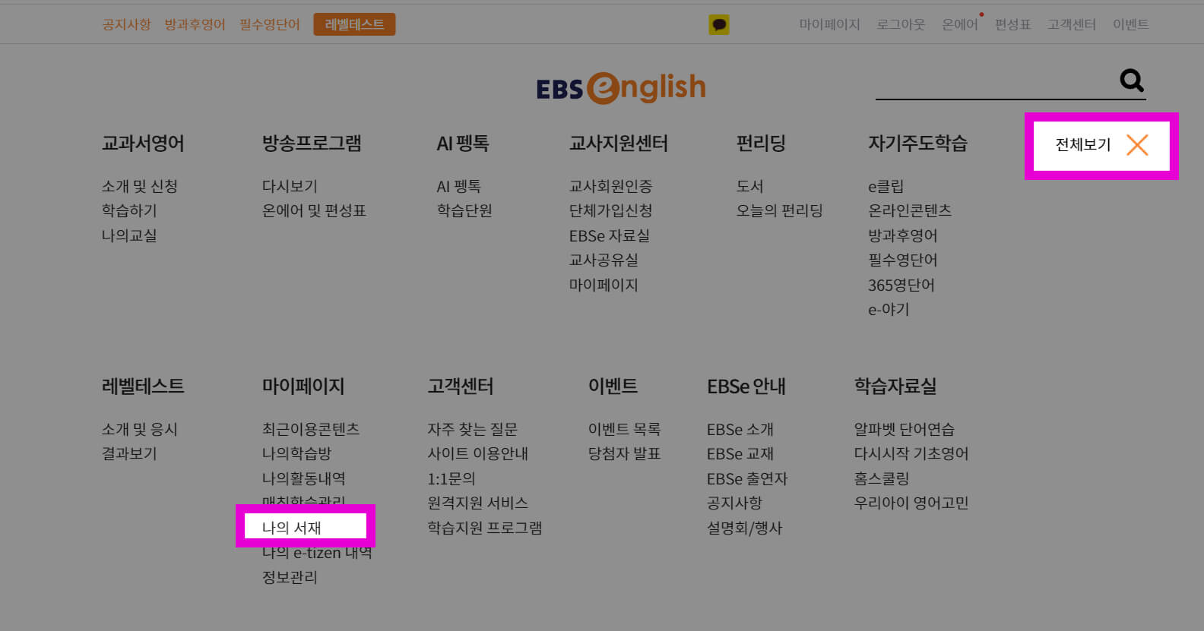Open 365영단어 link
Screen dimensions: 1204x631
[901, 285]
